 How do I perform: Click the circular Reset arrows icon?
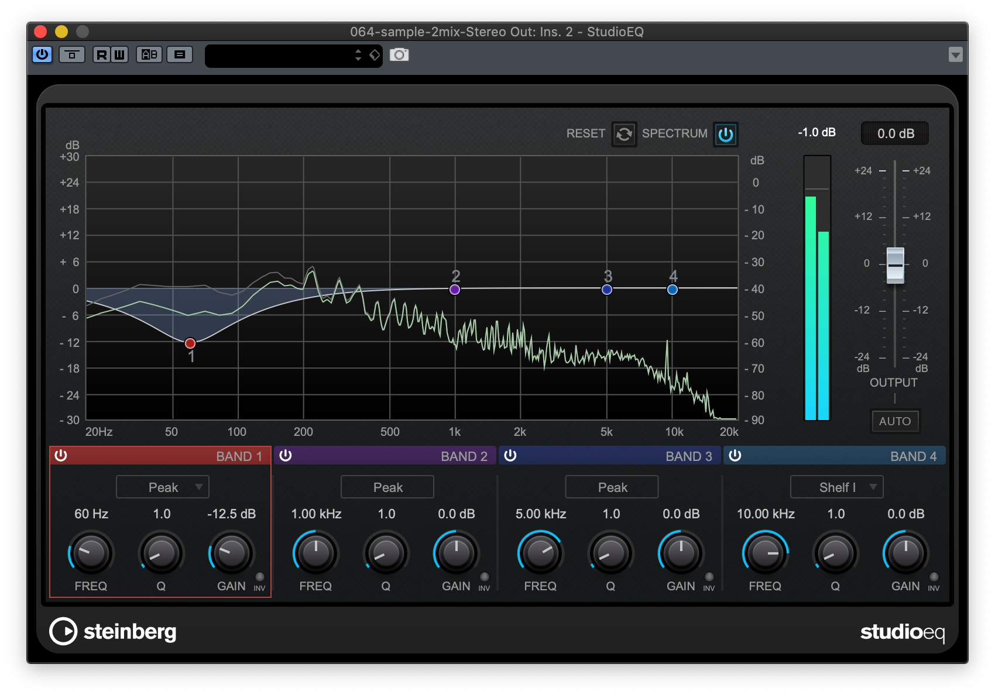(x=624, y=134)
